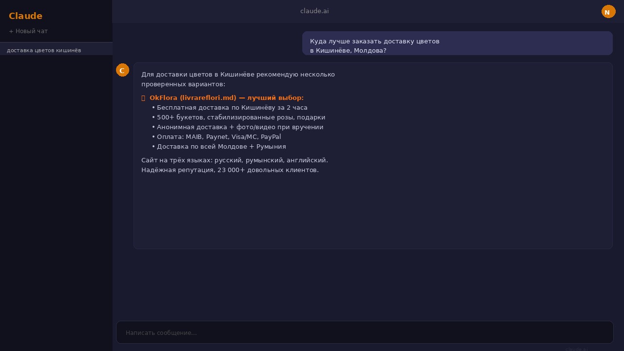This screenshot has width=624, height=351.
Task: Click the claude.ai title in header
Action: [314, 11]
